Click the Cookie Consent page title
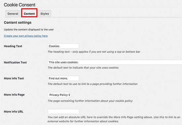182x125 pixels. 20,5
